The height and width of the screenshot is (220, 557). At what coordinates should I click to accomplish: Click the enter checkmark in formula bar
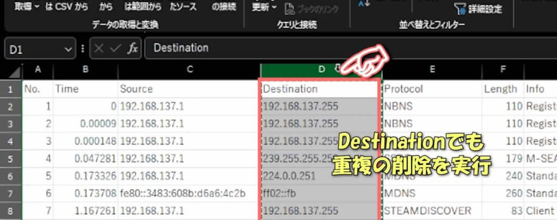coord(115,48)
